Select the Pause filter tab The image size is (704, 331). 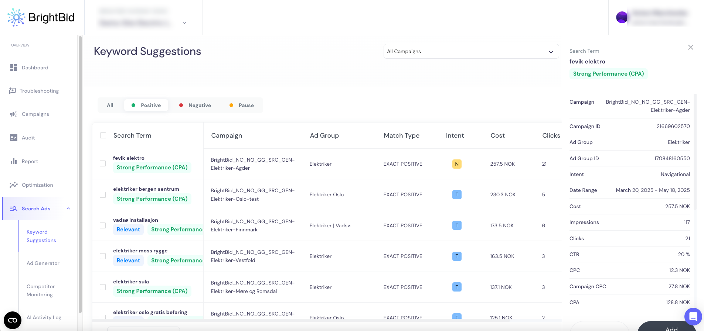point(242,105)
